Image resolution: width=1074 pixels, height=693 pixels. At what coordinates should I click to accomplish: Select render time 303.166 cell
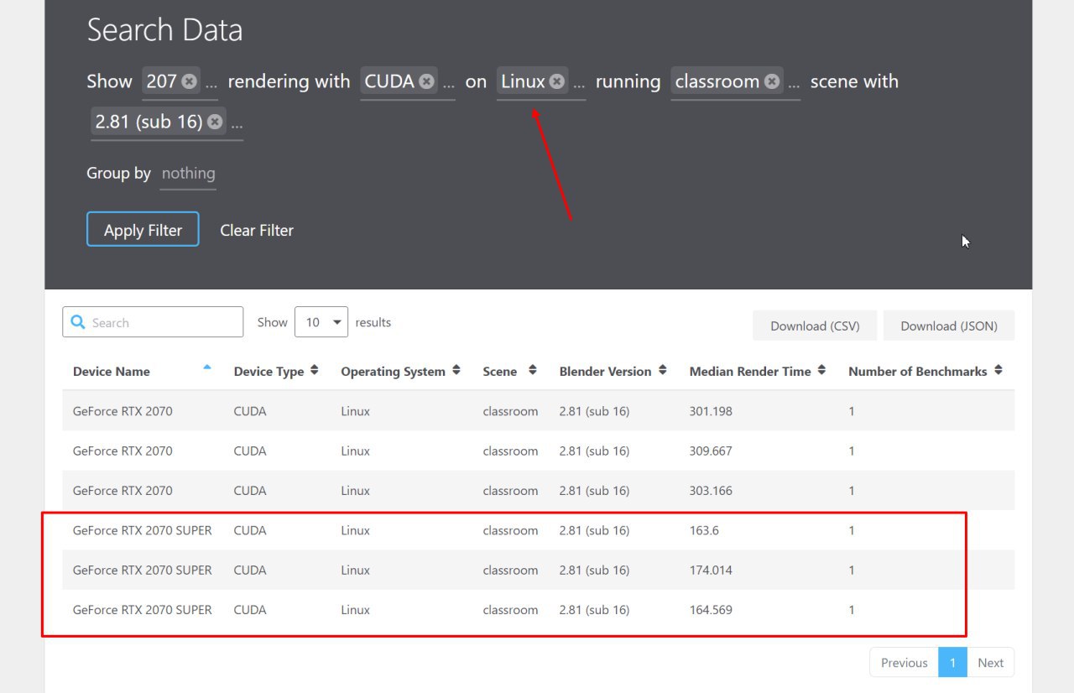(711, 491)
